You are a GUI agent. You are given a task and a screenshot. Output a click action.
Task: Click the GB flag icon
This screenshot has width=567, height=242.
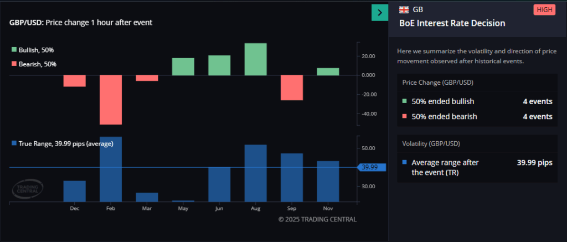click(404, 10)
